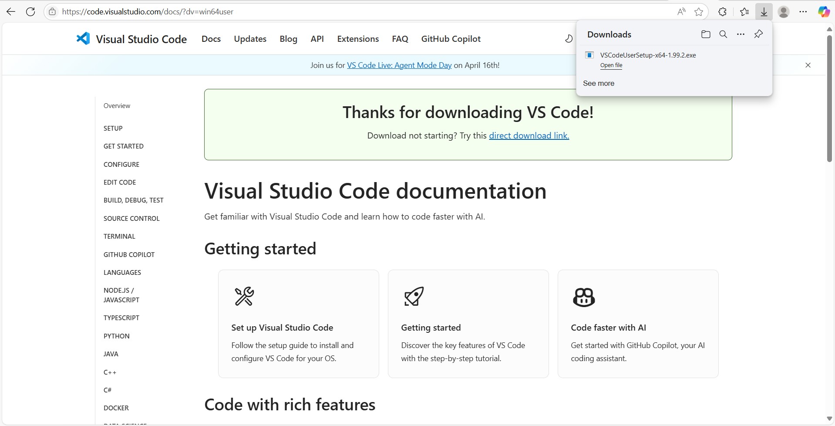Open the Favorites list icon
The width and height of the screenshot is (835, 426).
pyautogui.click(x=744, y=12)
